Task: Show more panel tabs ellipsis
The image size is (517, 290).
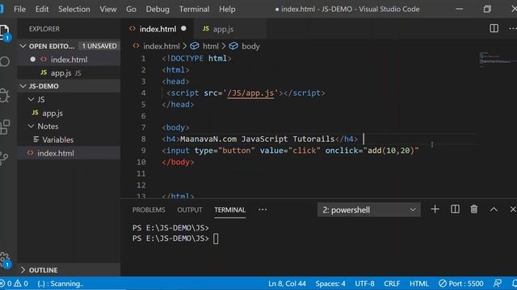Action: pyautogui.click(x=263, y=209)
